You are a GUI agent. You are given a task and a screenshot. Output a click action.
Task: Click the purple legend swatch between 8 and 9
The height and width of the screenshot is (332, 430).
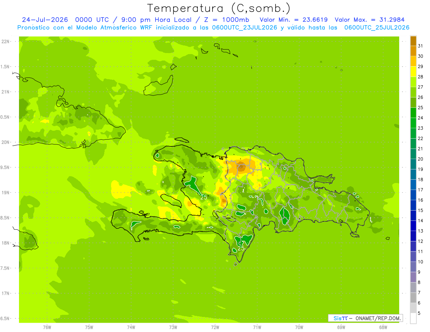pos(413,277)
